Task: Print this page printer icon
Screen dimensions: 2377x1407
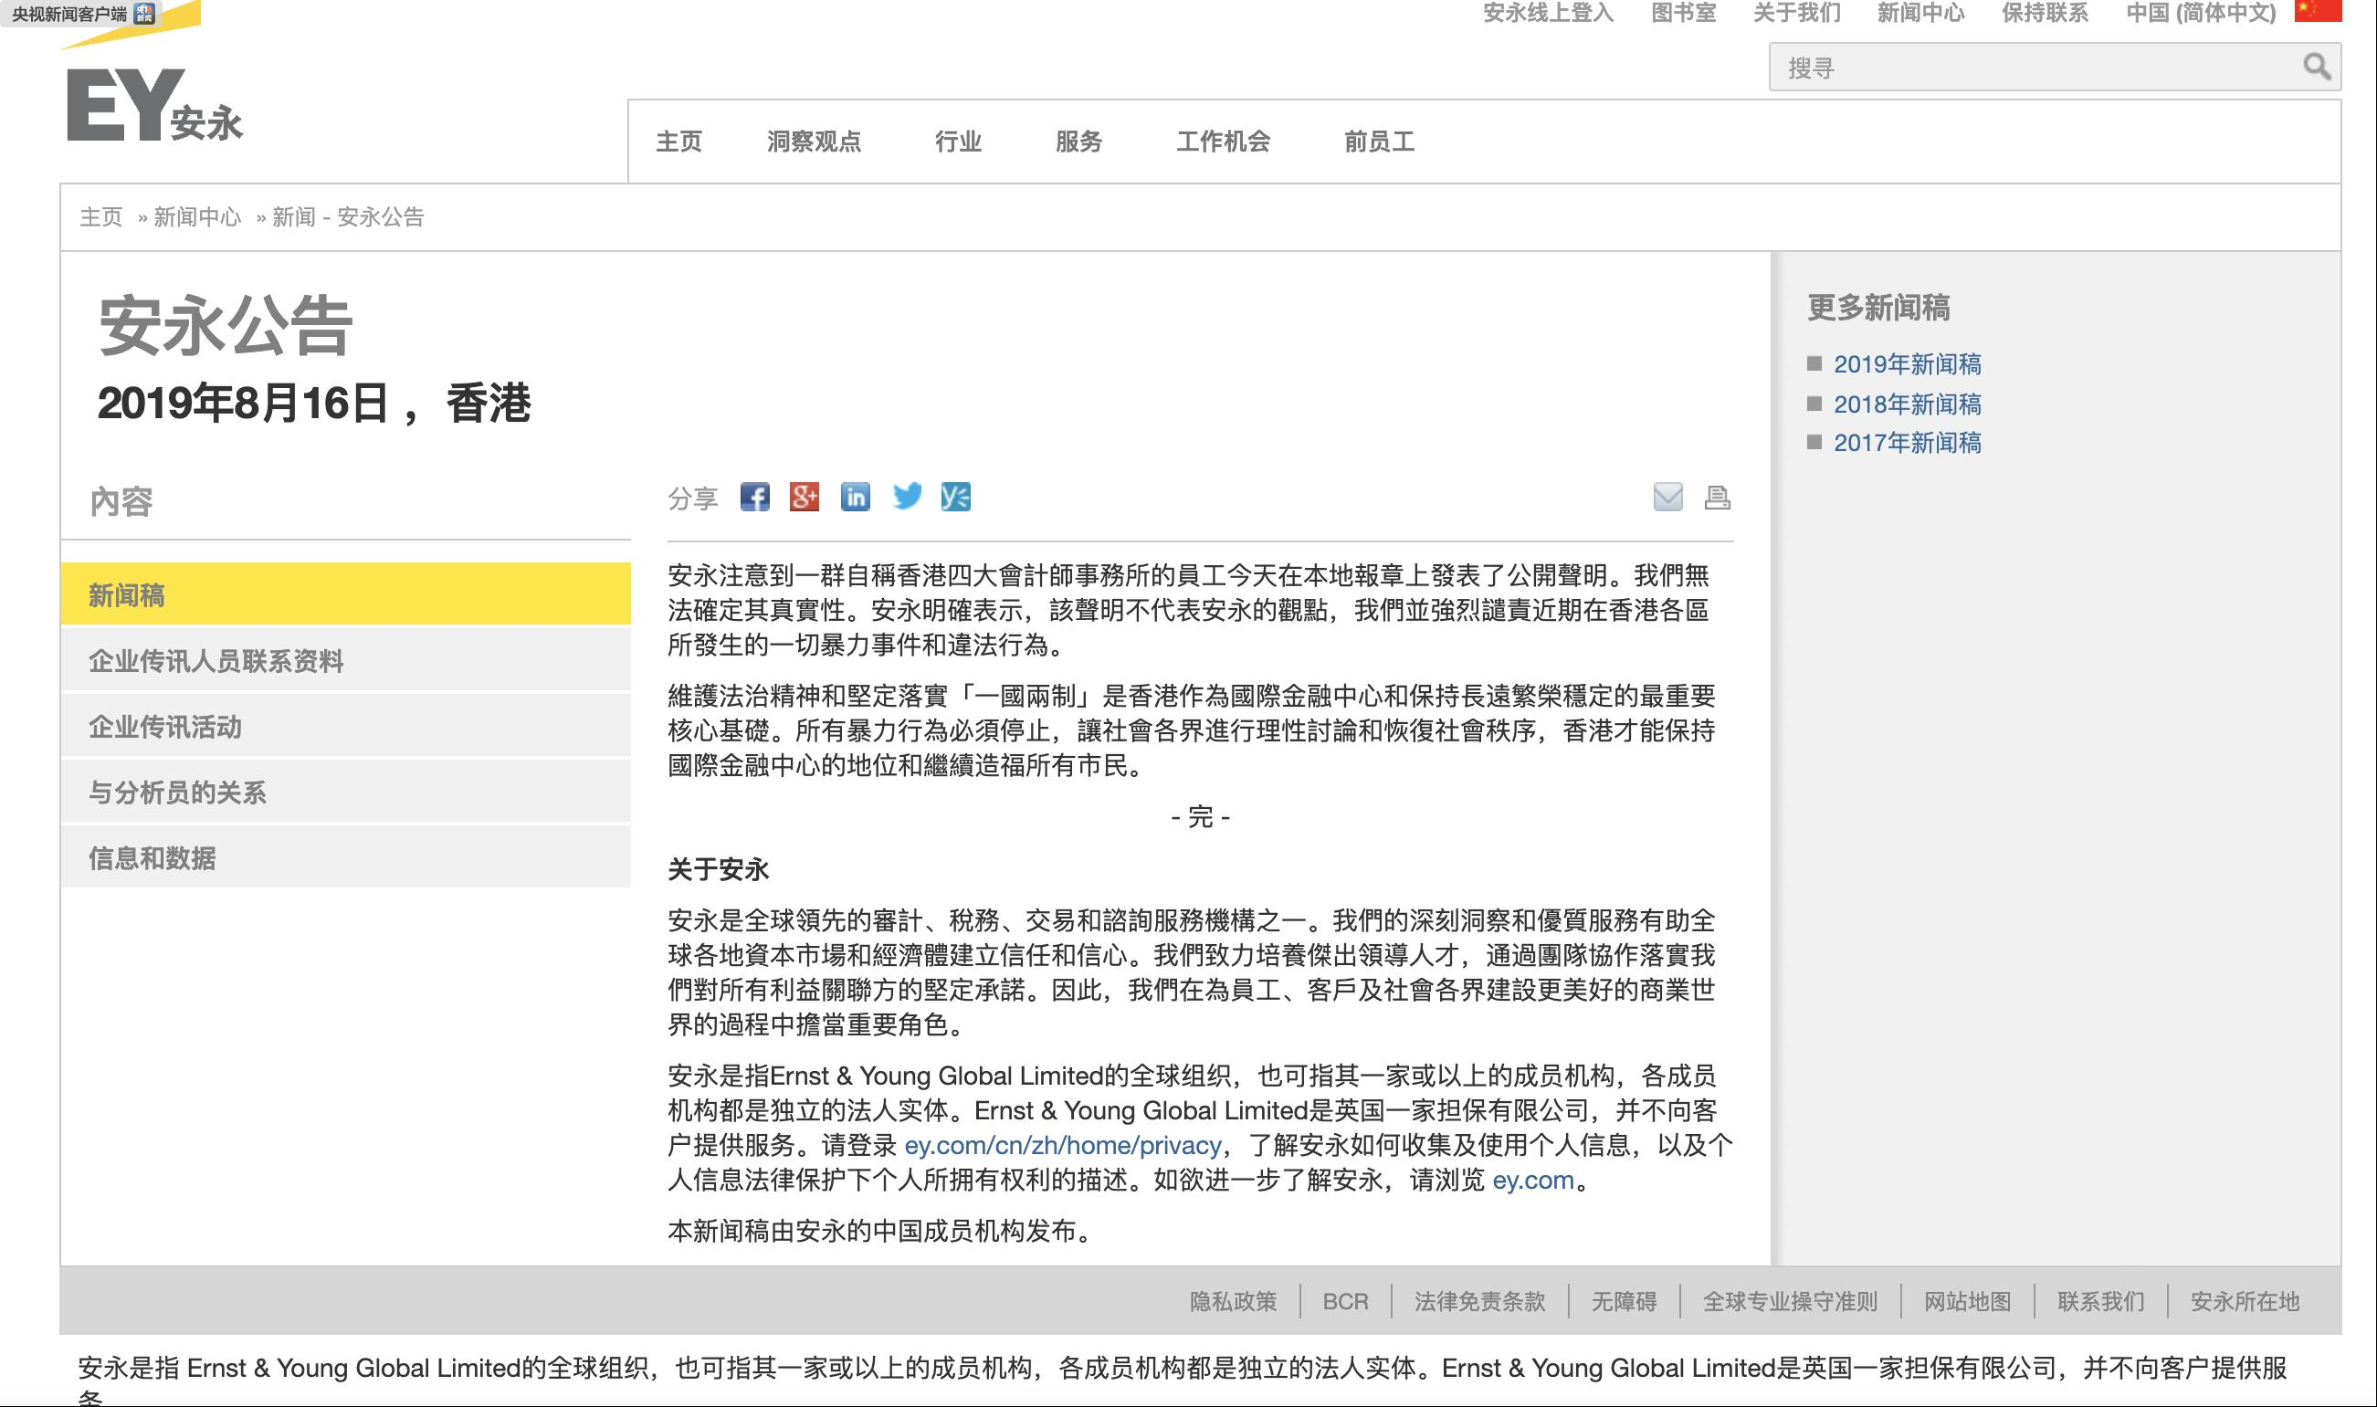Action: click(x=1717, y=497)
